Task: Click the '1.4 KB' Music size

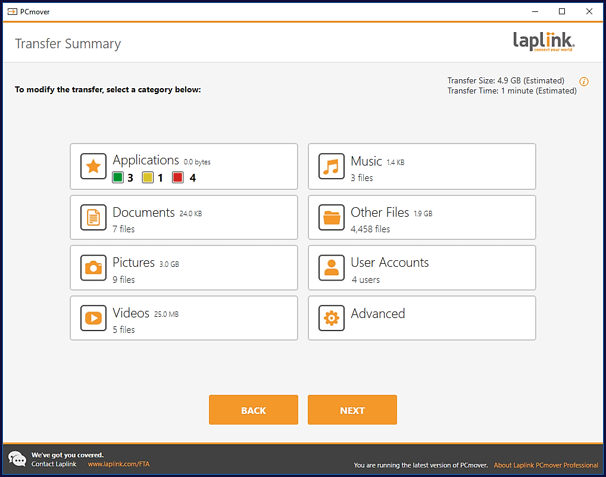Action: [395, 163]
